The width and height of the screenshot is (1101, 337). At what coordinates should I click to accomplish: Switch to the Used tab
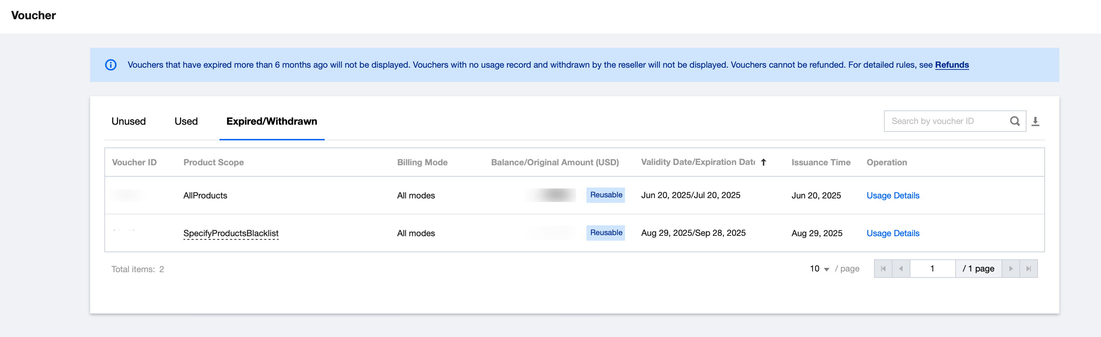pyautogui.click(x=186, y=121)
